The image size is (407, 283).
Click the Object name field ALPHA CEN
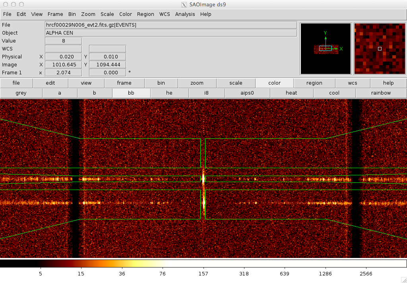(171, 33)
